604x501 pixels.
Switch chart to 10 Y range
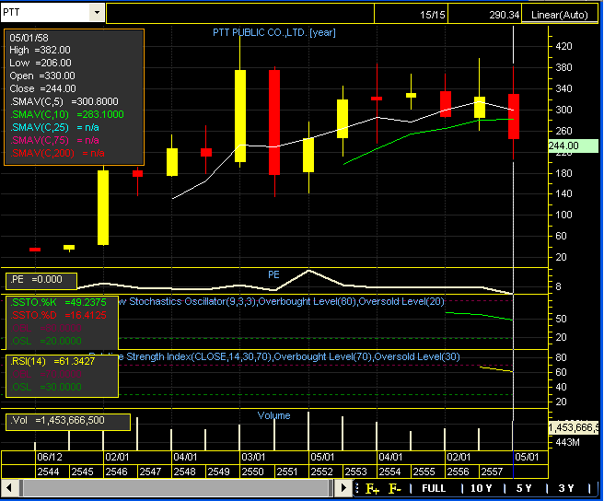482,488
